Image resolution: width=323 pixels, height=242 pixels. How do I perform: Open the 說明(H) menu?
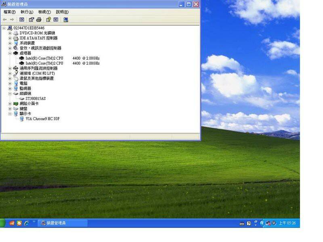(x=62, y=12)
